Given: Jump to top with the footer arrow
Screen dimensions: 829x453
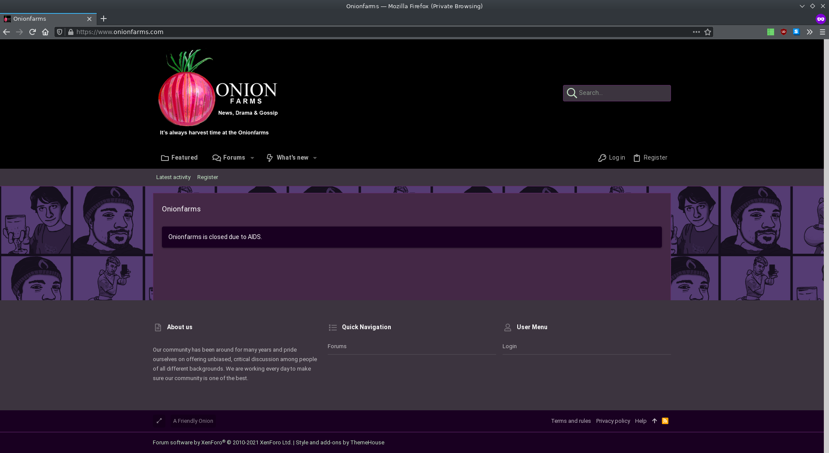Looking at the screenshot, I should (x=655, y=421).
